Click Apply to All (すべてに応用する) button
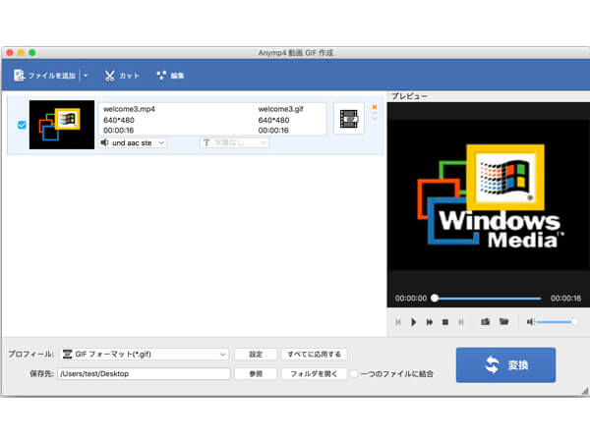Viewport: 590px width, 442px height. 315,354
